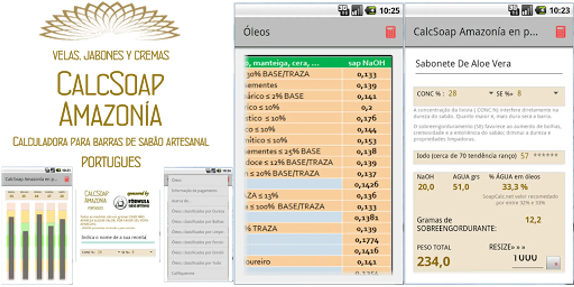Viewport: 574px width, 287px height.
Task: Click the 0,1416 sap value
Action: click(367, 251)
